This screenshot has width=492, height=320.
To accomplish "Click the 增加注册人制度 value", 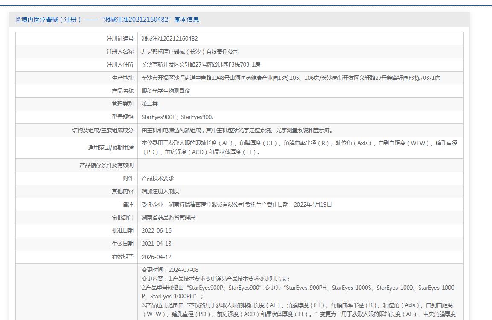I will (160, 191).
